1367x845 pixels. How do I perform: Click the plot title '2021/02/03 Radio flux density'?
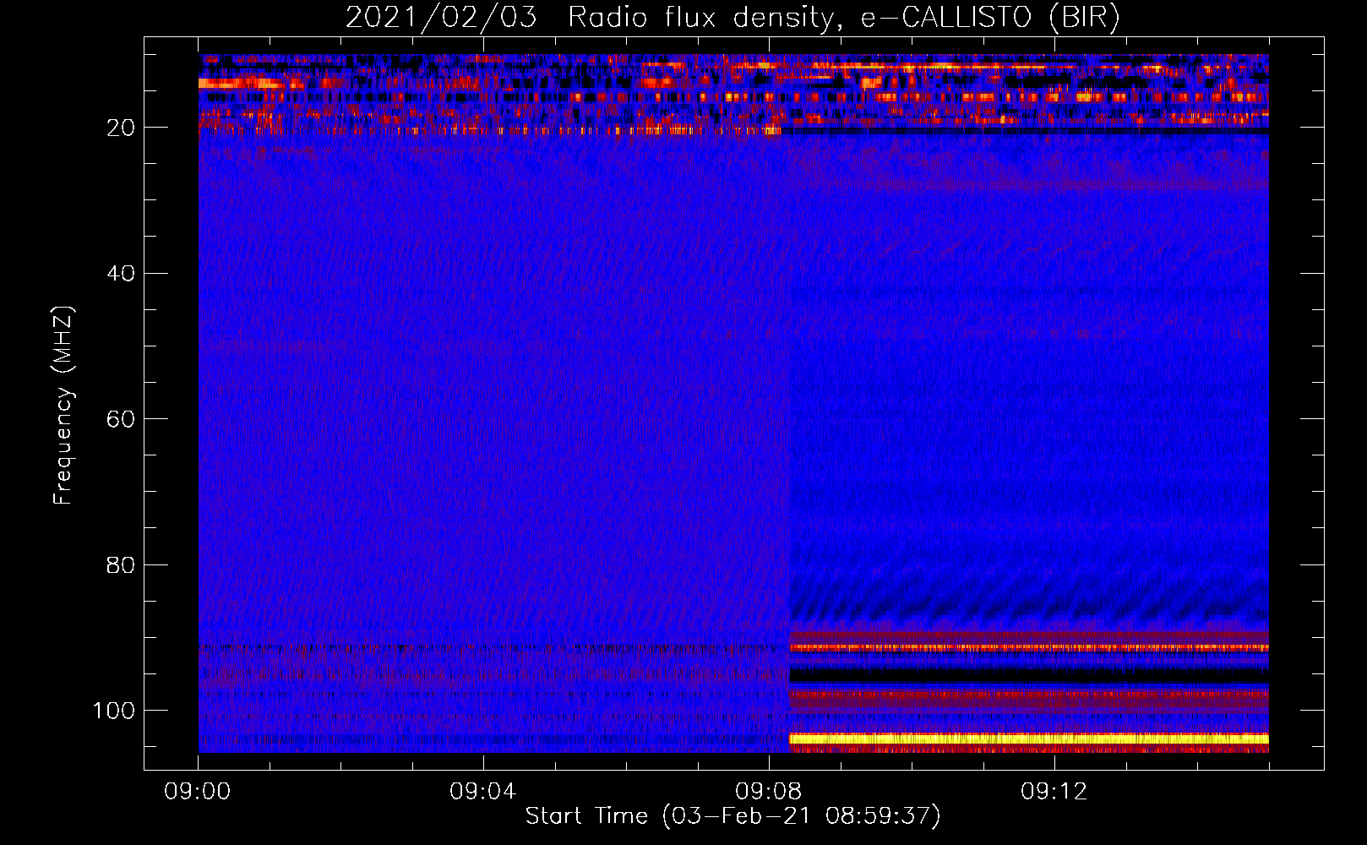click(589, 18)
